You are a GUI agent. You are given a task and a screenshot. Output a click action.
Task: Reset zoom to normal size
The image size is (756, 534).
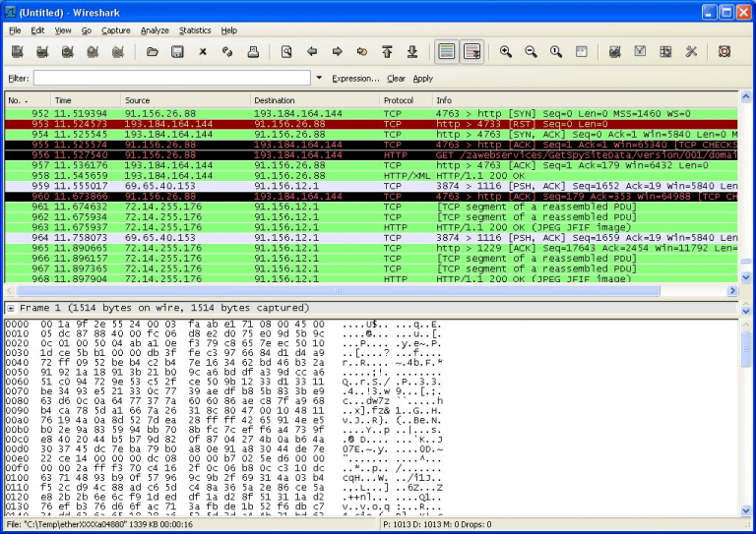click(x=556, y=51)
